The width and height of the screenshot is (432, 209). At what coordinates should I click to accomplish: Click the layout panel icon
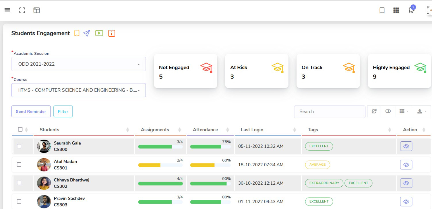coord(36,10)
